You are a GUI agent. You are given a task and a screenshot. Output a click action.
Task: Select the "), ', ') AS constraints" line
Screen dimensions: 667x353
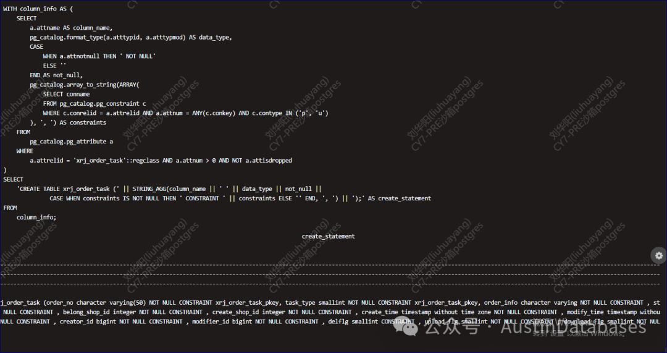click(x=68, y=122)
